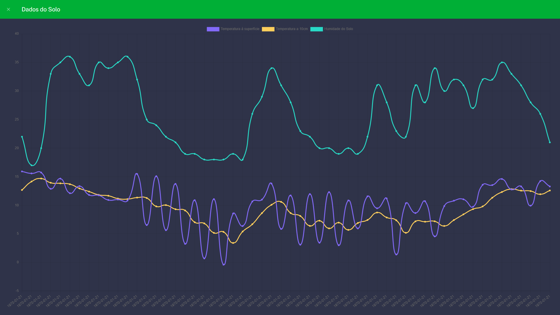
Task: Click the 40 label on the y-axis
Action: (17, 34)
